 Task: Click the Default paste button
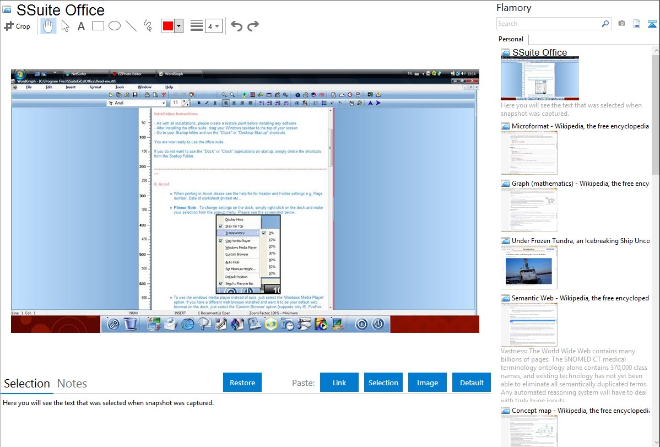472,383
